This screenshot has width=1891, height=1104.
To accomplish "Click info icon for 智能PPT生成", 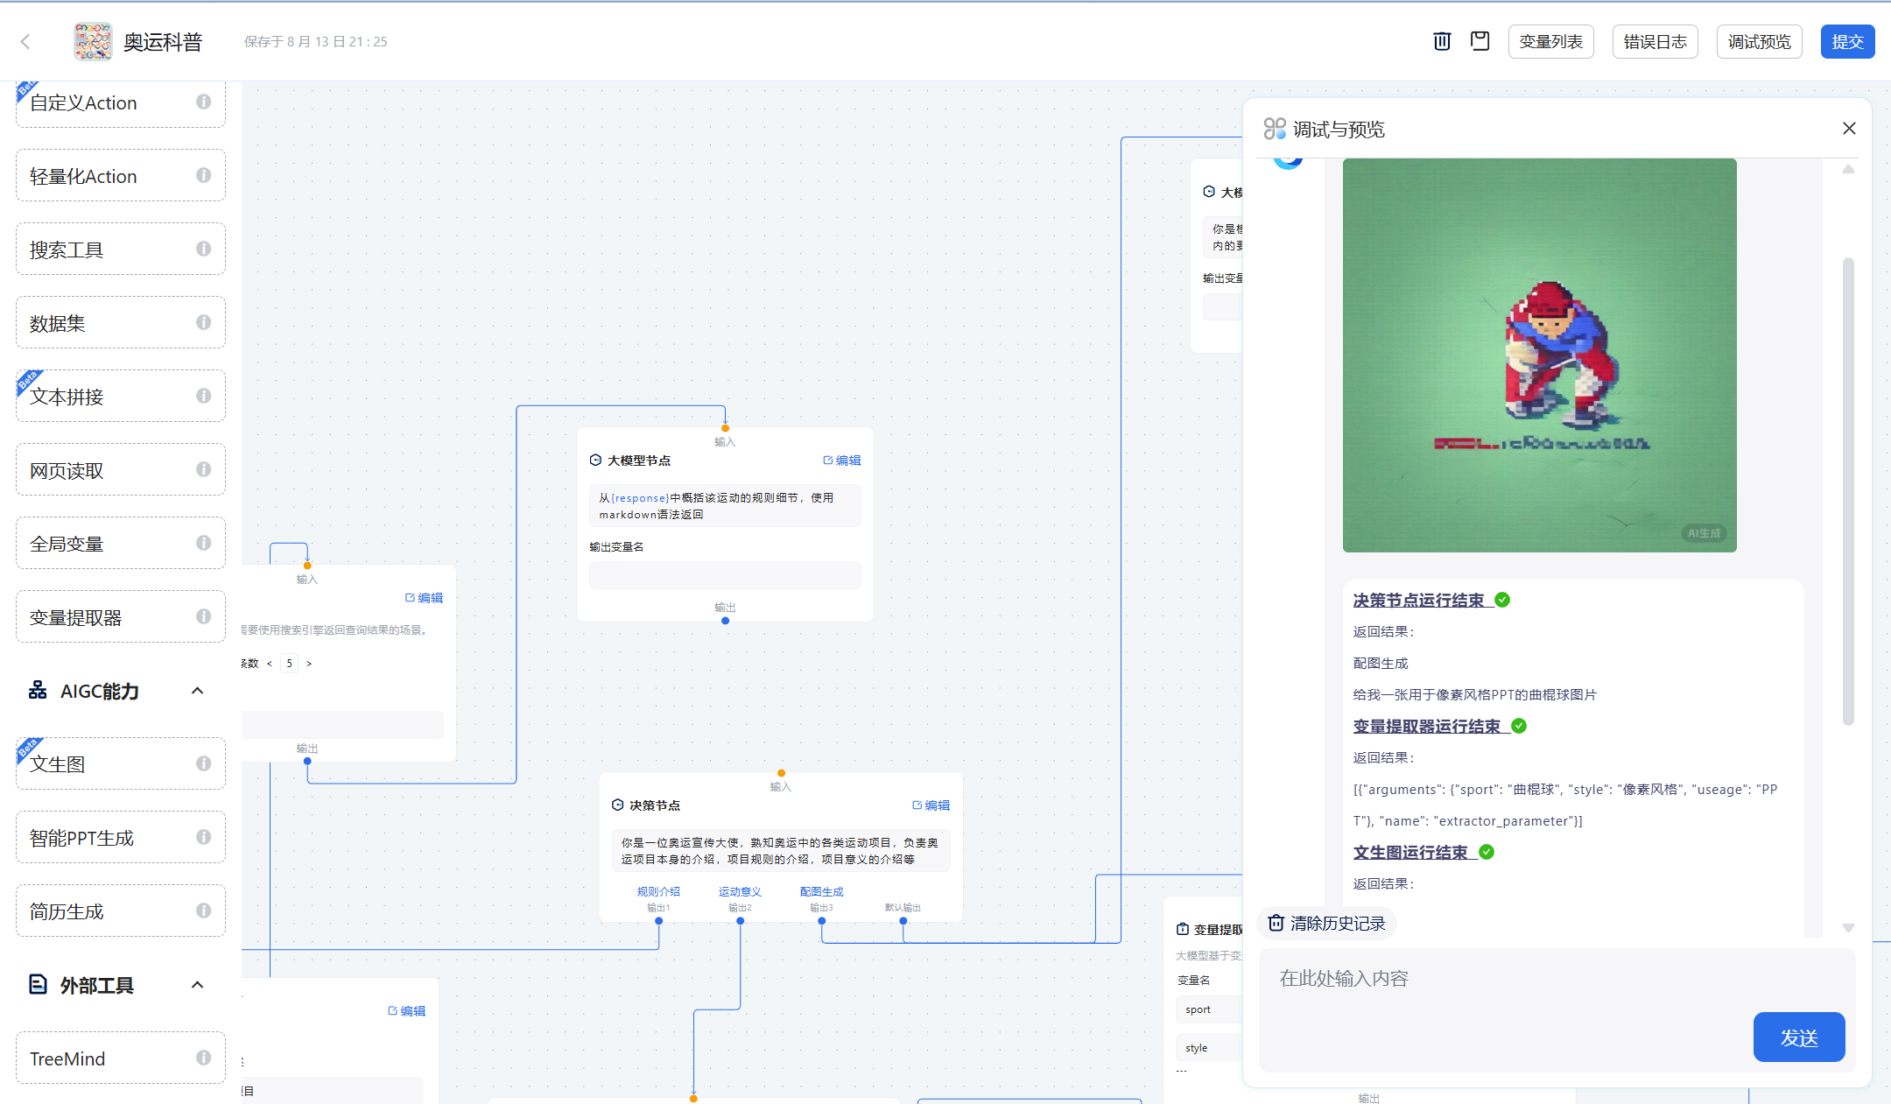I will click(x=203, y=837).
